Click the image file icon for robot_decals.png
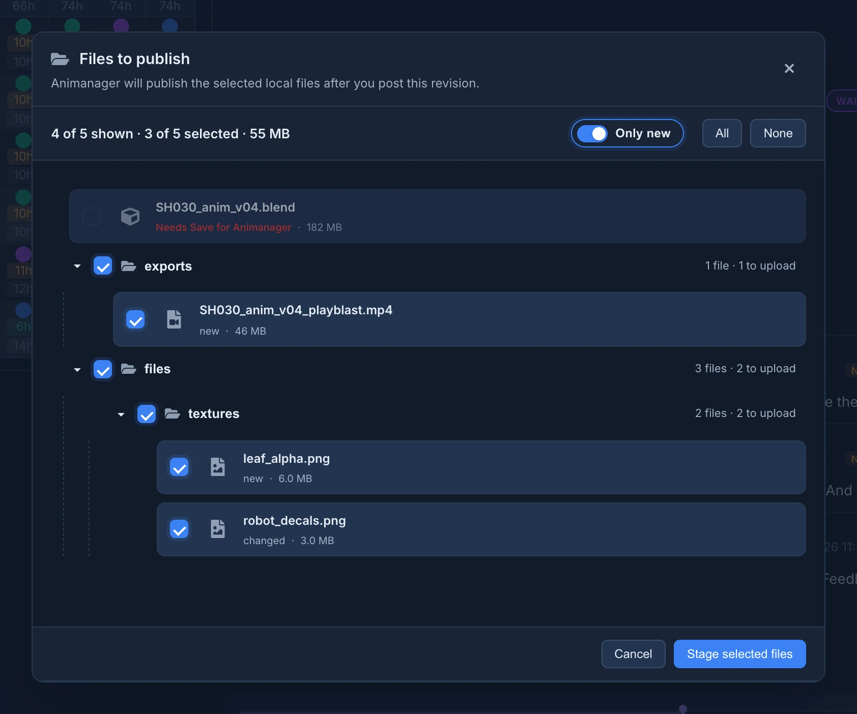The image size is (857, 714). point(218,529)
